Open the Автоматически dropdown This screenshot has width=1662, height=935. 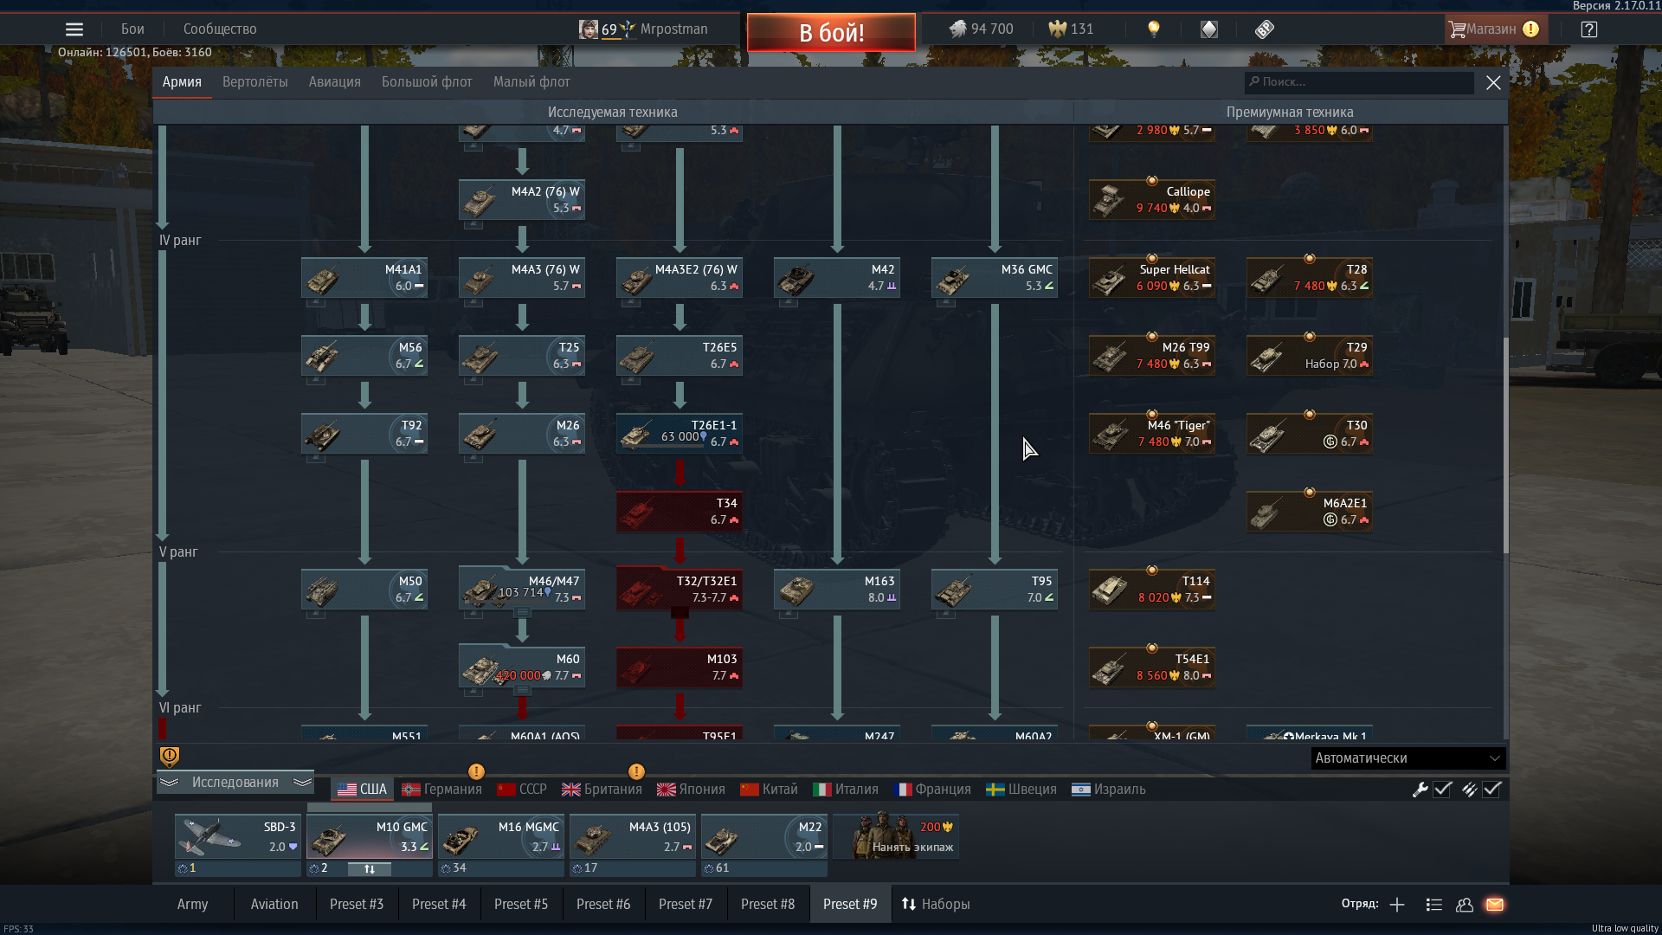tap(1408, 758)
